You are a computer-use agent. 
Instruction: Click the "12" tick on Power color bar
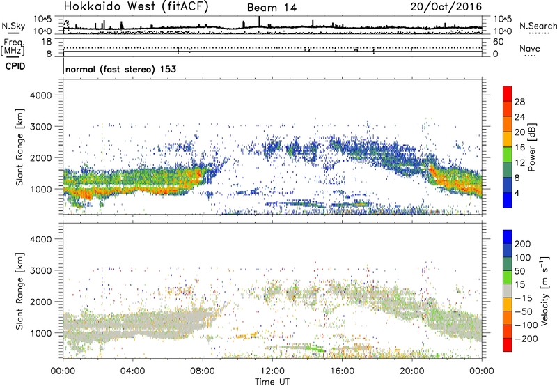[x=519, y=163]
